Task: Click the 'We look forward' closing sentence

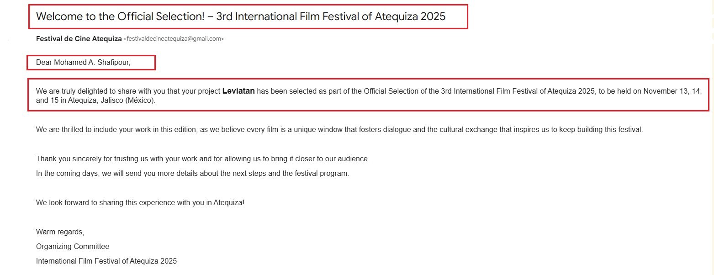Action: [x=140, y=202]
